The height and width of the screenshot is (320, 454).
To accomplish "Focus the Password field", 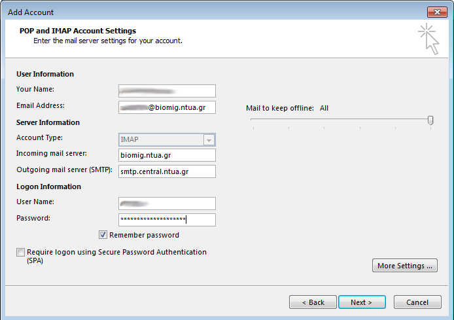I will click(x=167, y=220).
